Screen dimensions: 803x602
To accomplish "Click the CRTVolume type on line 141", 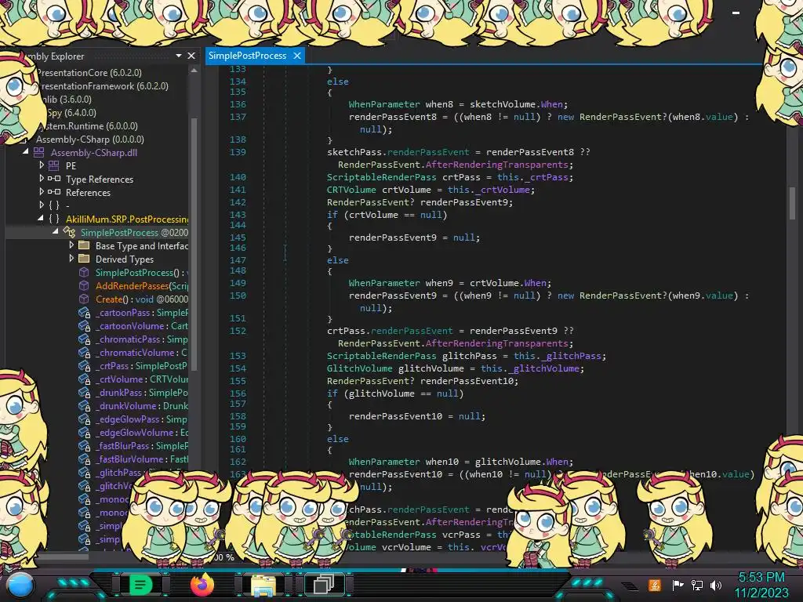I will pyautogui.click(x=351, y=190).
